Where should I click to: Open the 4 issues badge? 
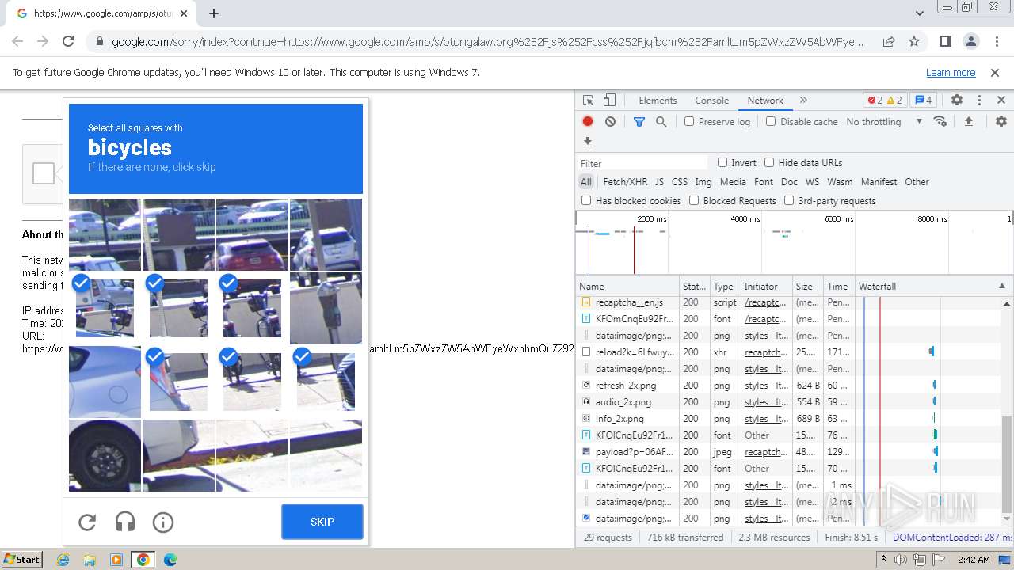(x=923, y=101)
